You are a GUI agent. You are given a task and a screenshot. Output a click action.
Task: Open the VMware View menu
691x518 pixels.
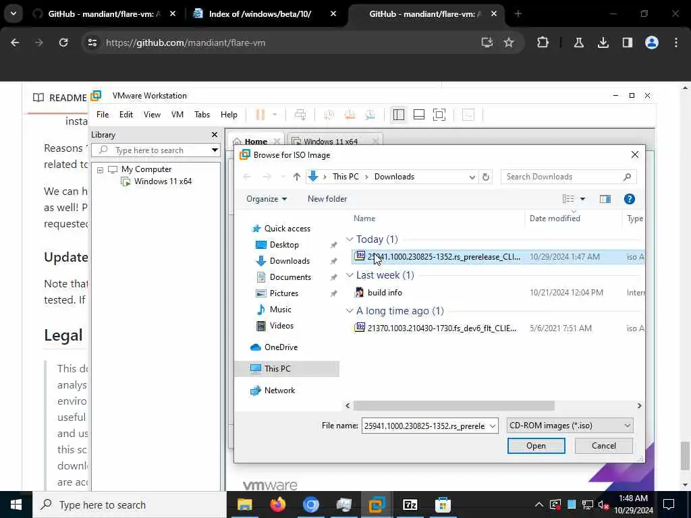click(x=152, y=115)
